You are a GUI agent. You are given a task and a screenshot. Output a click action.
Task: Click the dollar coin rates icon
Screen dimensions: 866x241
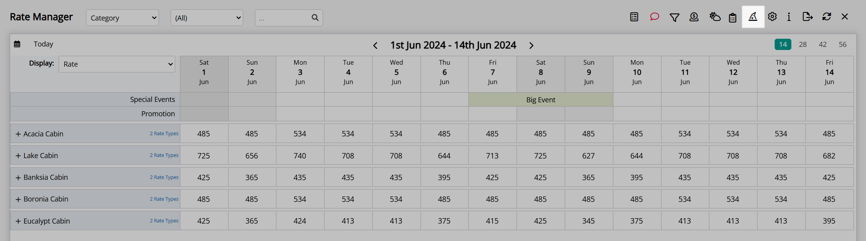click(694, 17)
